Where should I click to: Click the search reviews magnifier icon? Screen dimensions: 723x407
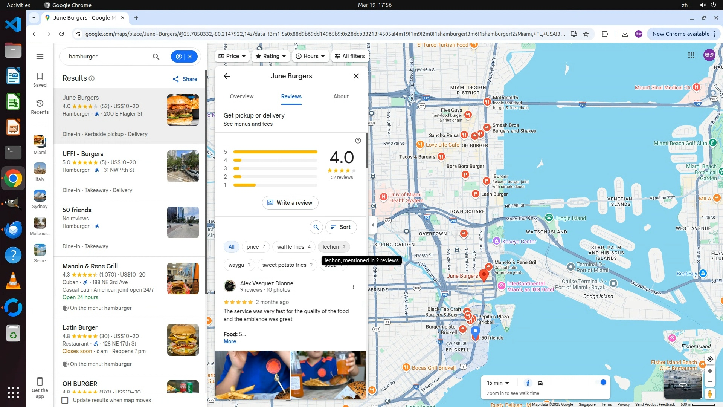tap(316, 227)
